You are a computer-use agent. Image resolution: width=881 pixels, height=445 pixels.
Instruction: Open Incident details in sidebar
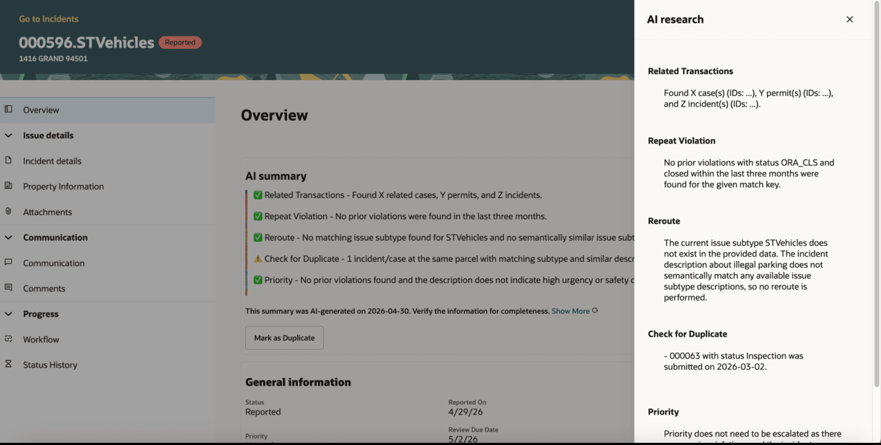tap(108, 161)
